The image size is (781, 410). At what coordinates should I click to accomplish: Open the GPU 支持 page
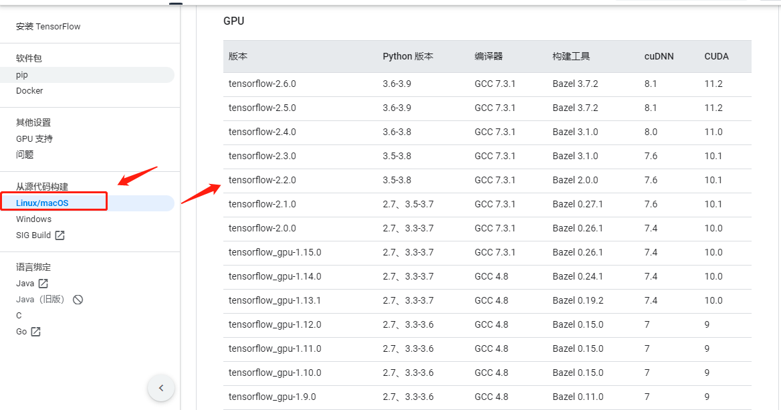click(x=34, y=138)
